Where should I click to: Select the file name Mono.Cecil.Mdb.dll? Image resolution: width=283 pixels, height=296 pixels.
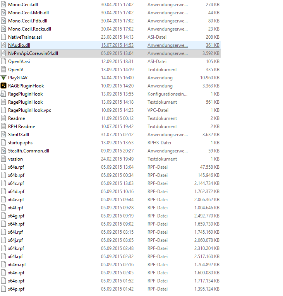[x=28, y=13]
